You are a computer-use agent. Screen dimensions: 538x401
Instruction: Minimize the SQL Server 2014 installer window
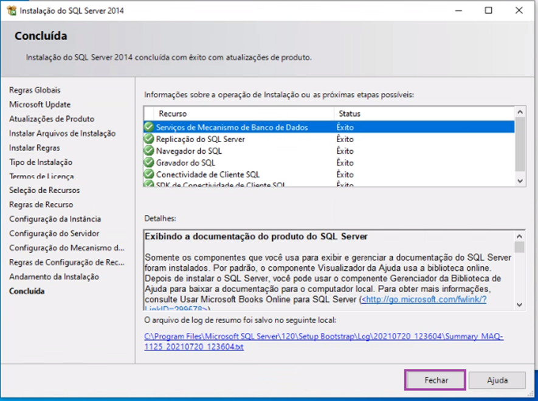pos(458,11)
